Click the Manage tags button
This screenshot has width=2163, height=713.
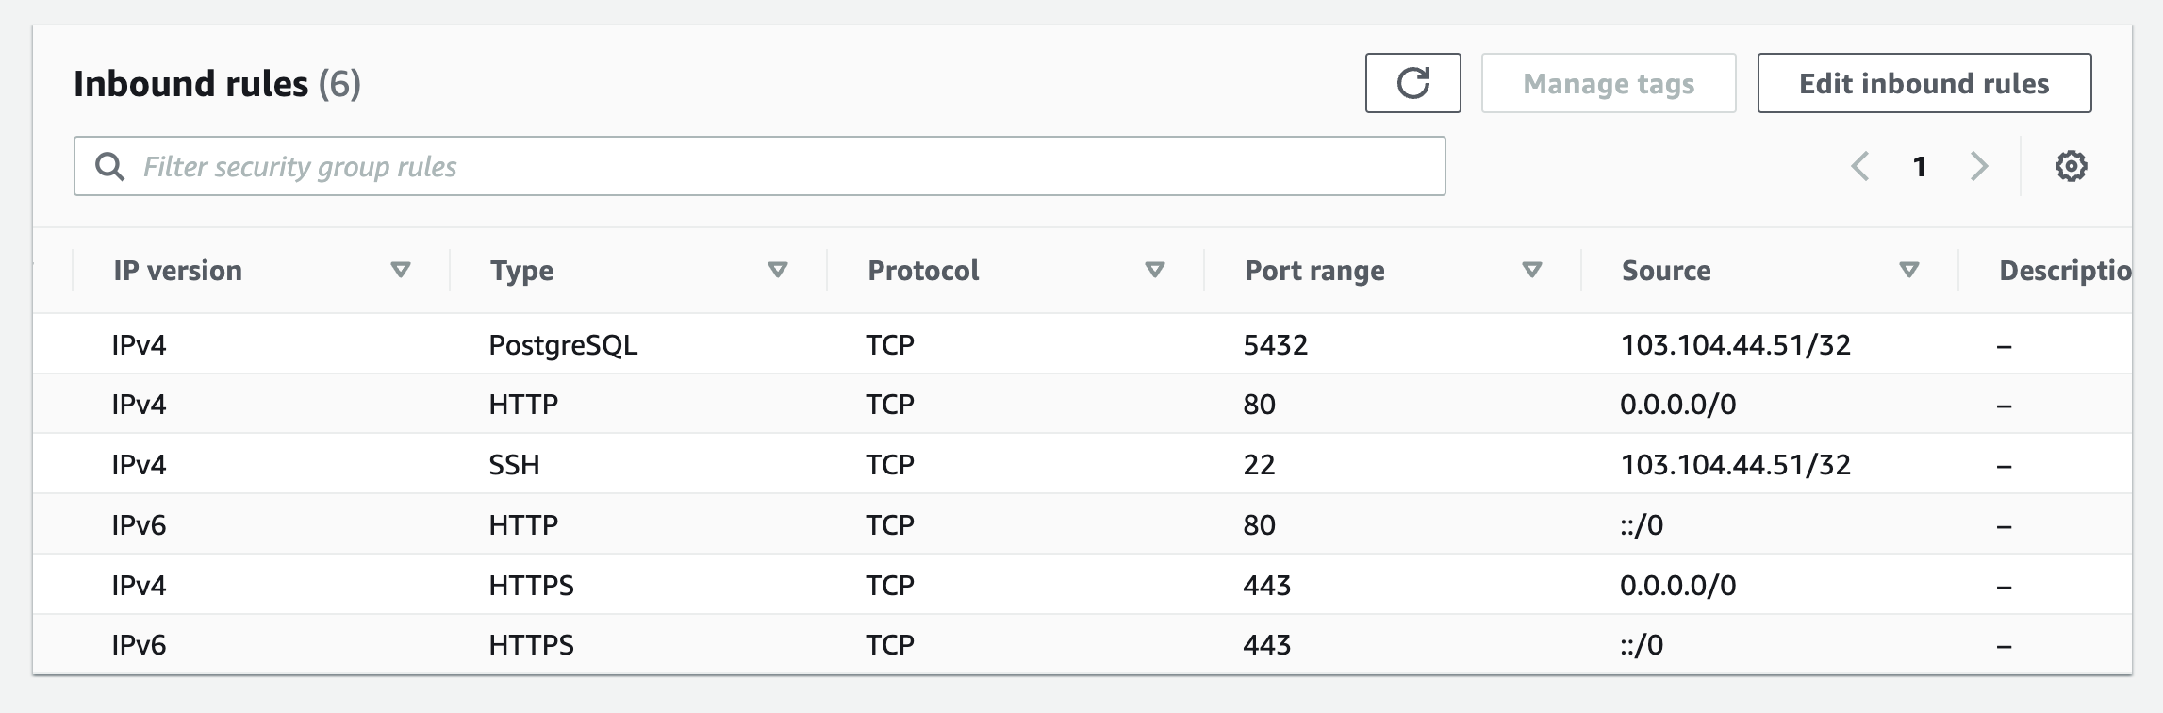[1608, 83]
